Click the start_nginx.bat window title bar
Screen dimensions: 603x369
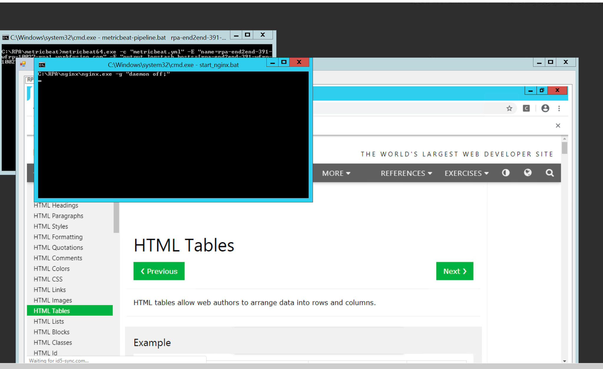tap(173, 65)
